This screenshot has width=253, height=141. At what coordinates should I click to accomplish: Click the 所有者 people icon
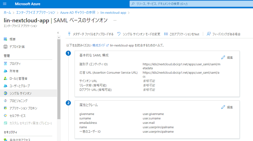coord(6,71)
